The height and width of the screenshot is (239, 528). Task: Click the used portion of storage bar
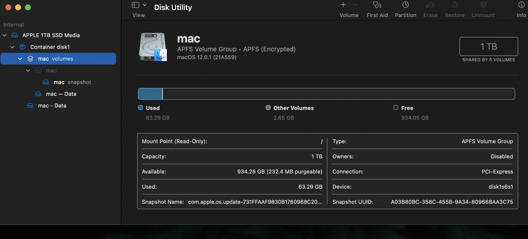pos(150,94)
